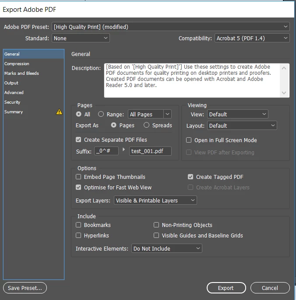Click the suffix flyout triangle arrow
296x300 pixels.
(x=124, y=150)
